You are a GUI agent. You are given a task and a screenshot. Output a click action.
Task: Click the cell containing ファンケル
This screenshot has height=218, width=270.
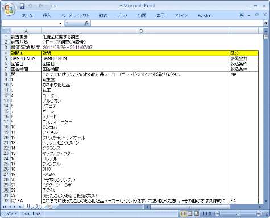pos(136,164)
